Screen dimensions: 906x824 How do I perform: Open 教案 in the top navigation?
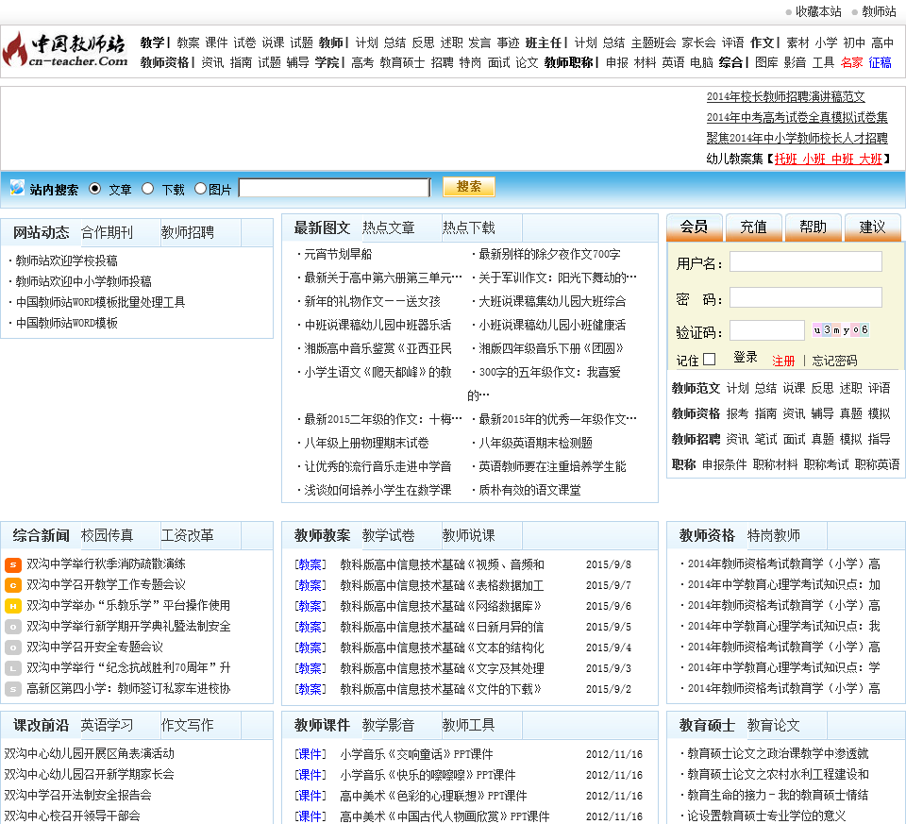pyautogui.click(x=188, y=42)
